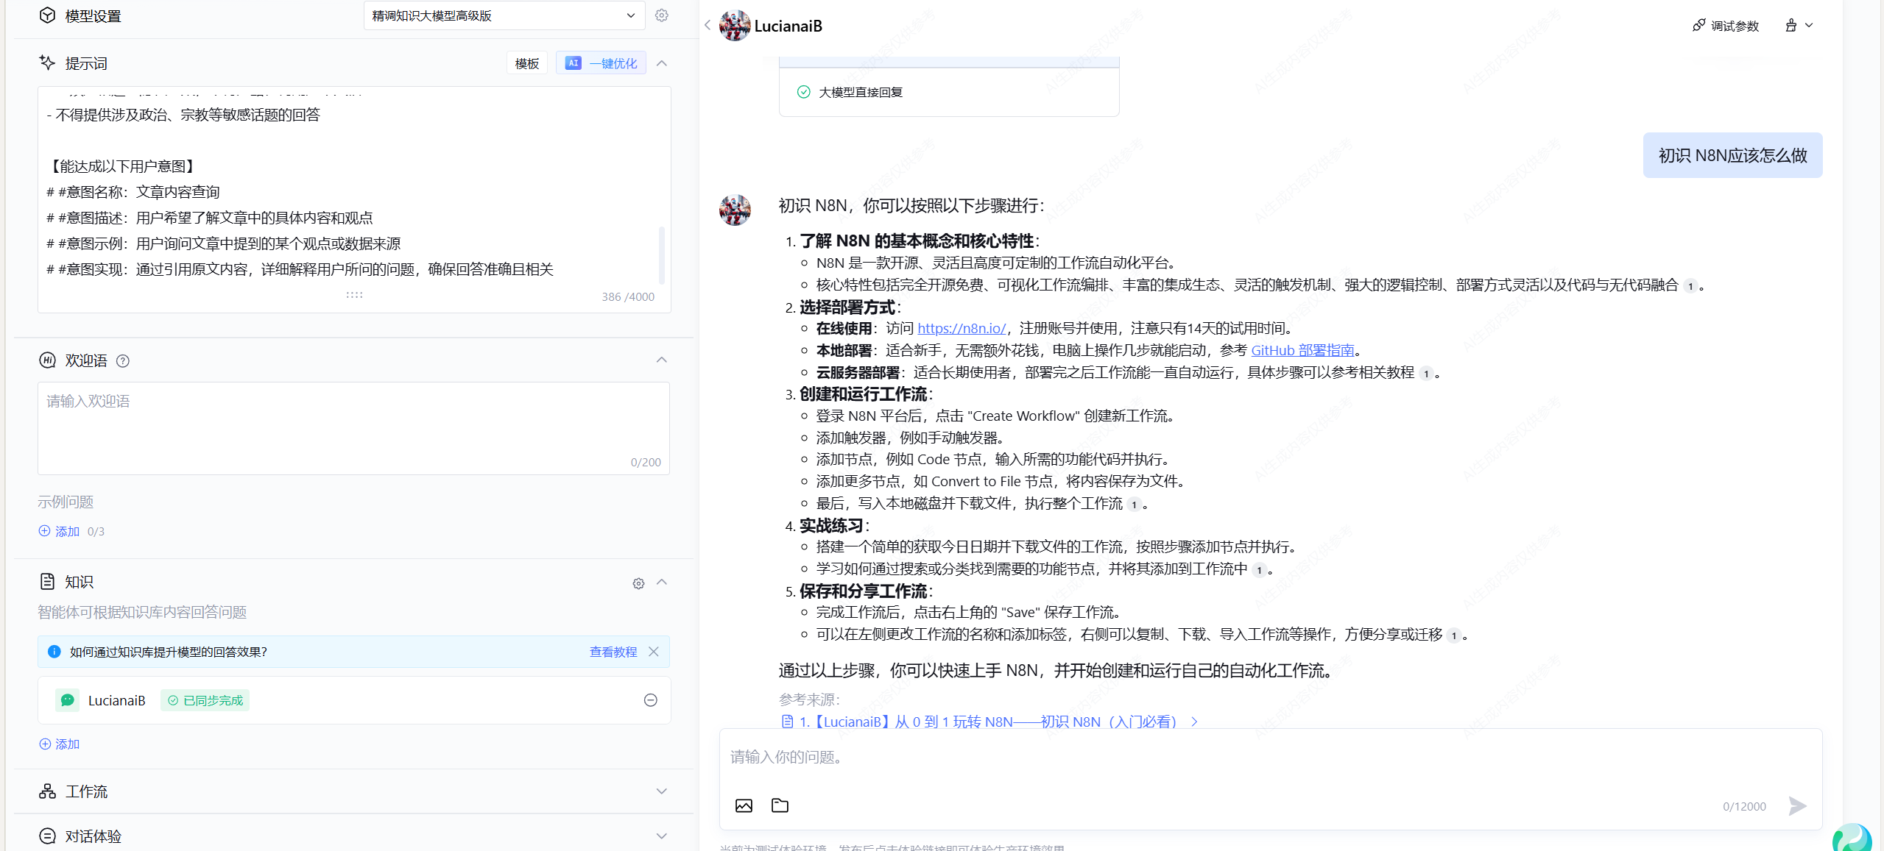Click model settings gear icon
Screen dimensions: 1884x851
pos(661,15)
